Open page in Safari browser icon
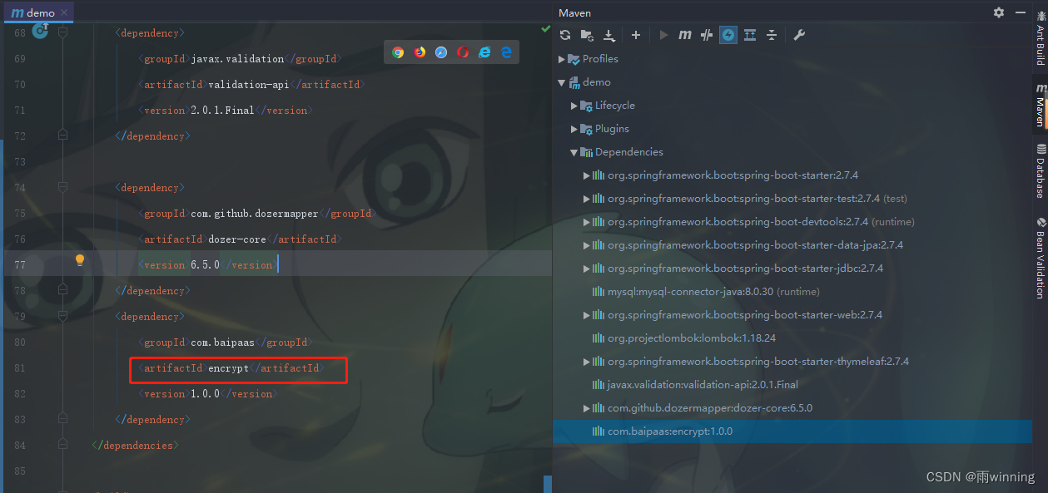The image size is (1048, 493). (441, 52)
